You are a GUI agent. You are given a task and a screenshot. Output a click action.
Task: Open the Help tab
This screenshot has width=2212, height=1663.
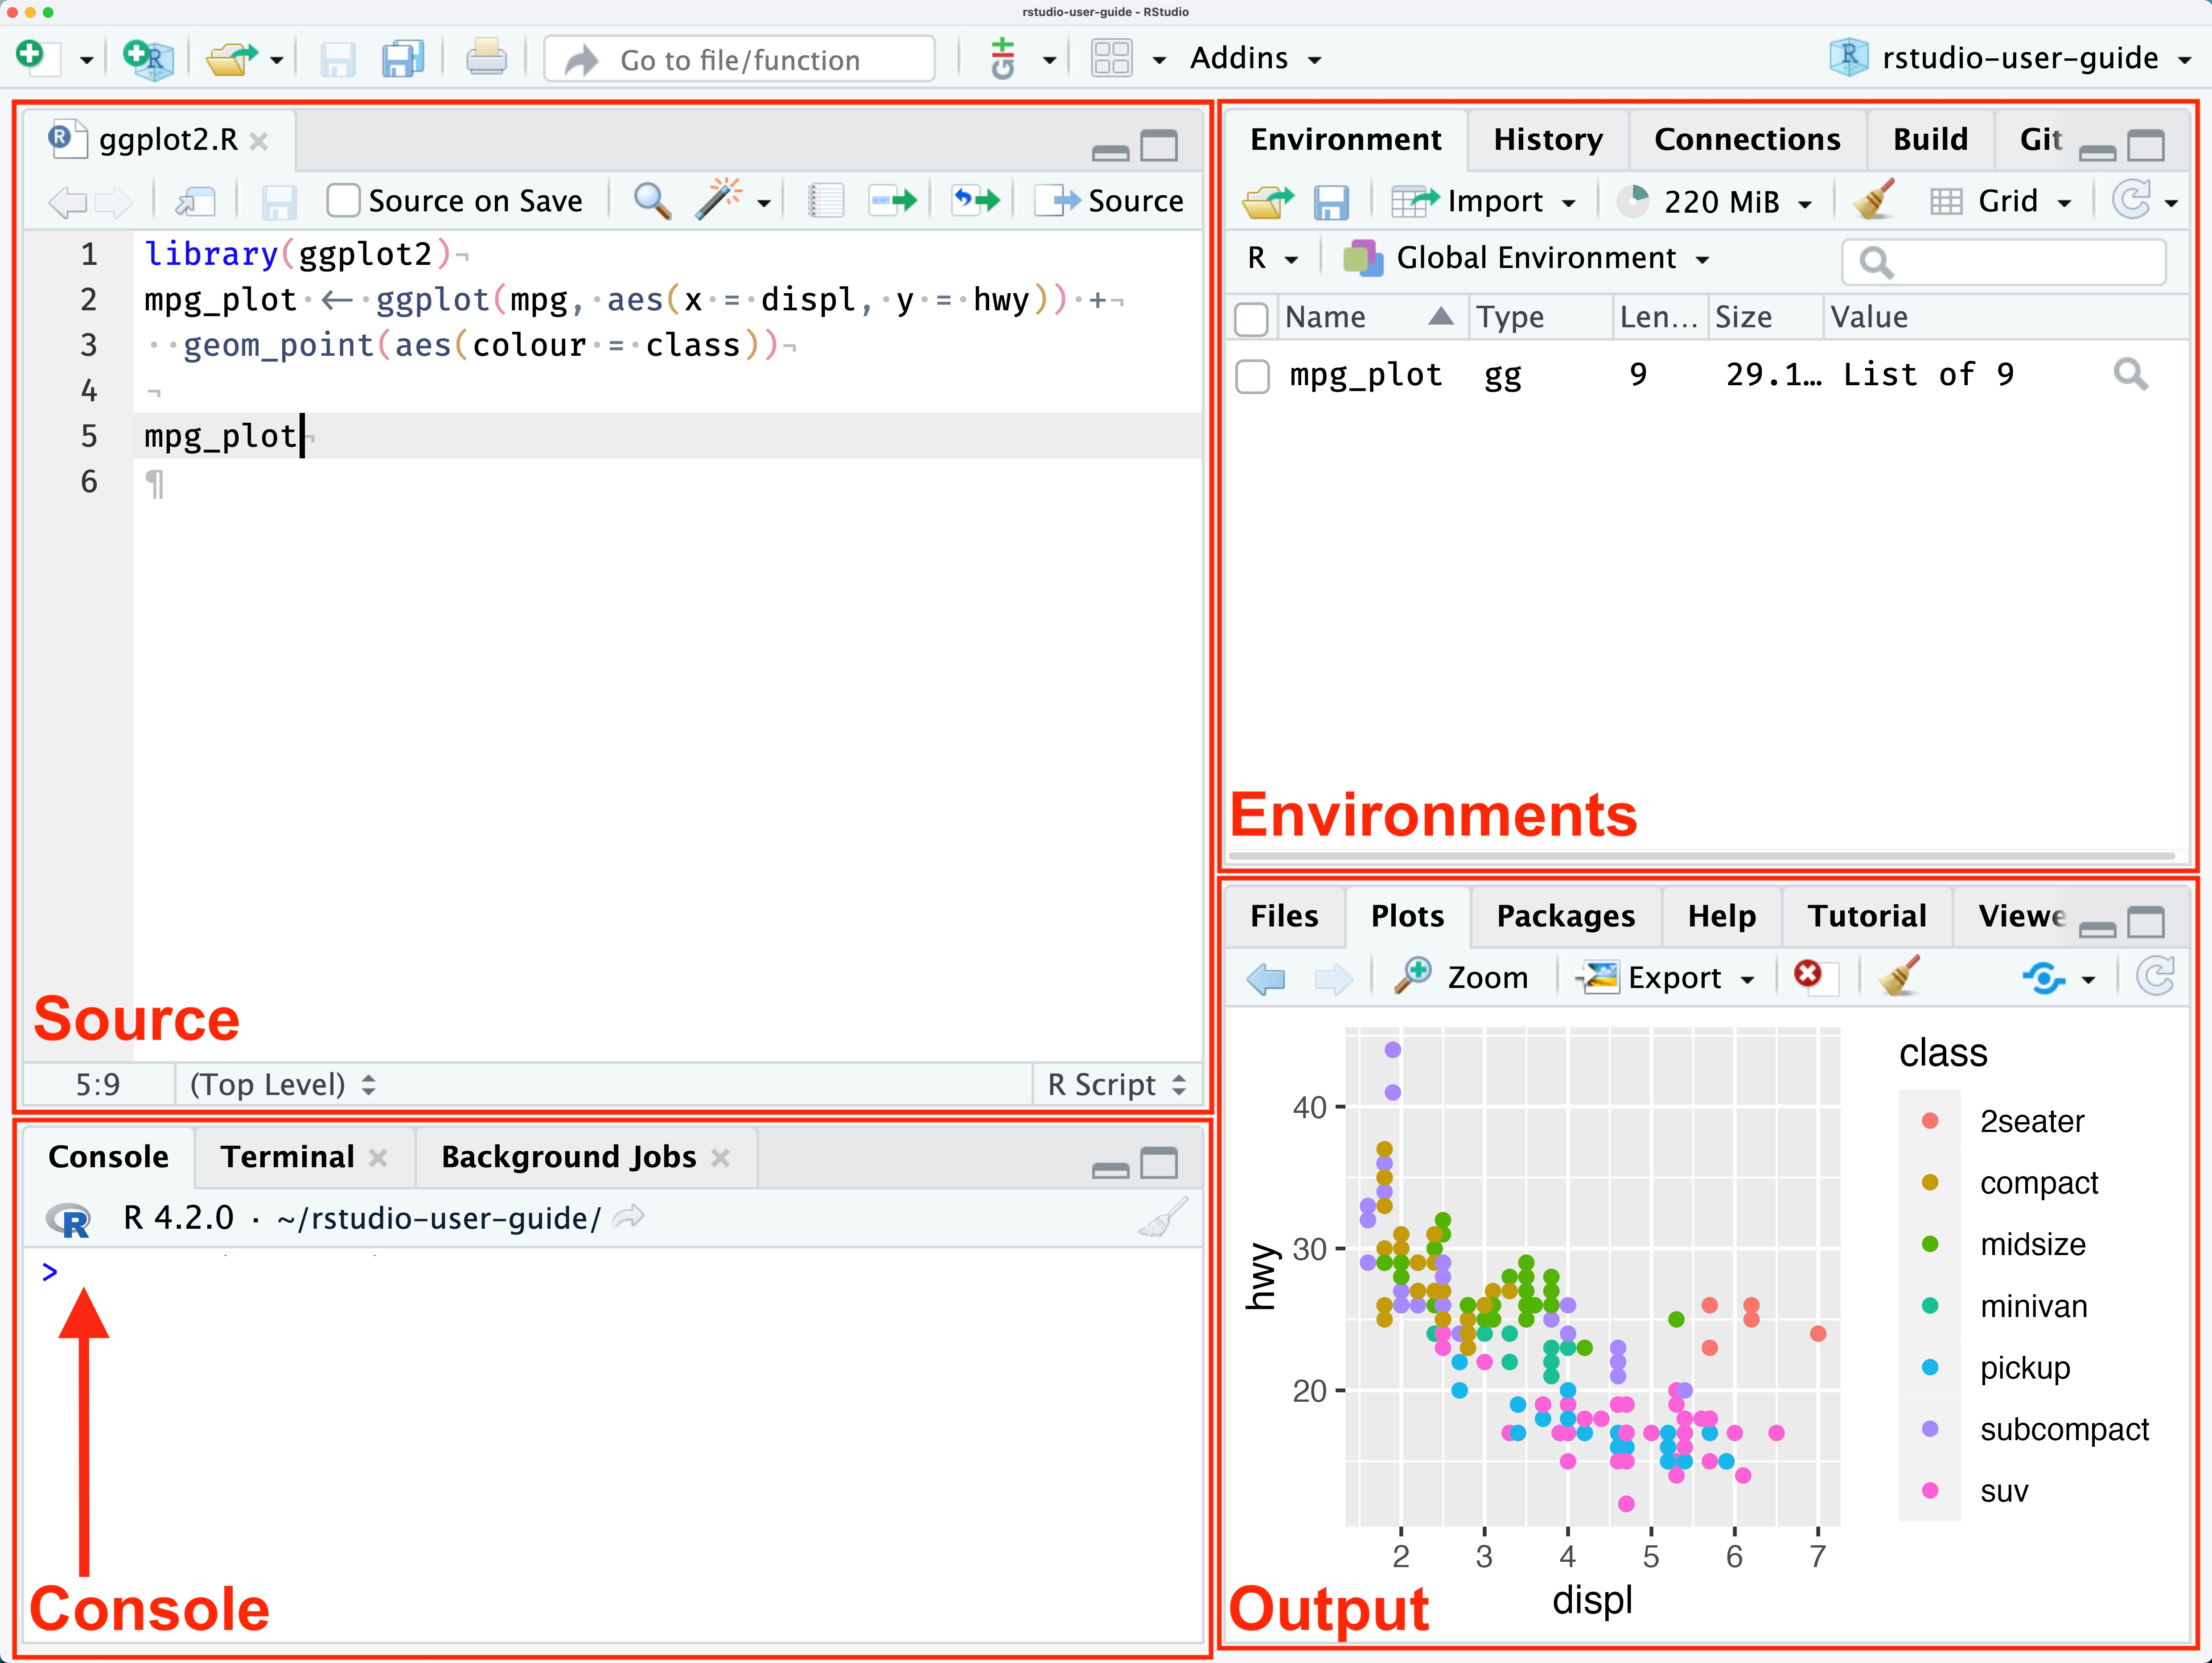pos(1721,916)
